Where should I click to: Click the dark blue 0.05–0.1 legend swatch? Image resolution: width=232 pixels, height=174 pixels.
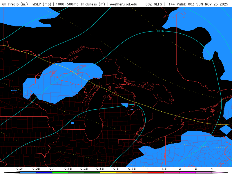tap(44, 173)
